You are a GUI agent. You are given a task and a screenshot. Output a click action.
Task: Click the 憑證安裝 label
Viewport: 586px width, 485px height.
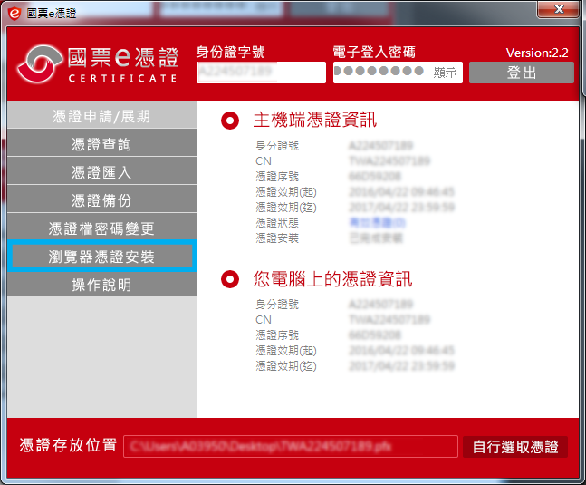pos(277,238)
